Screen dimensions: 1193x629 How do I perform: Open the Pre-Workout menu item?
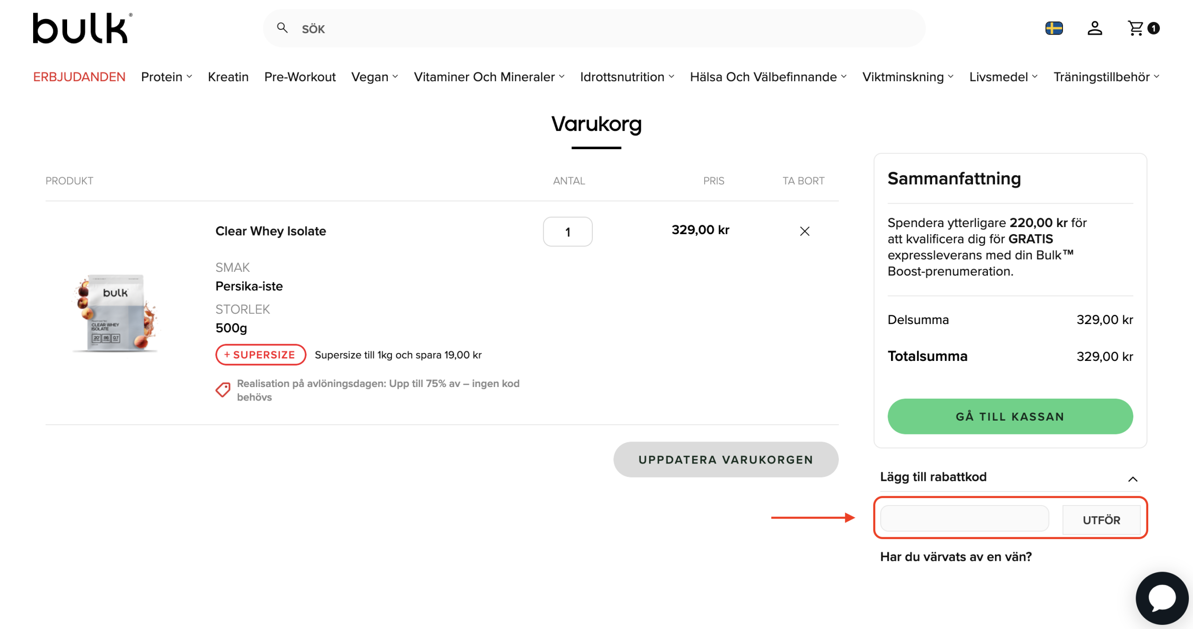point(300,77)
